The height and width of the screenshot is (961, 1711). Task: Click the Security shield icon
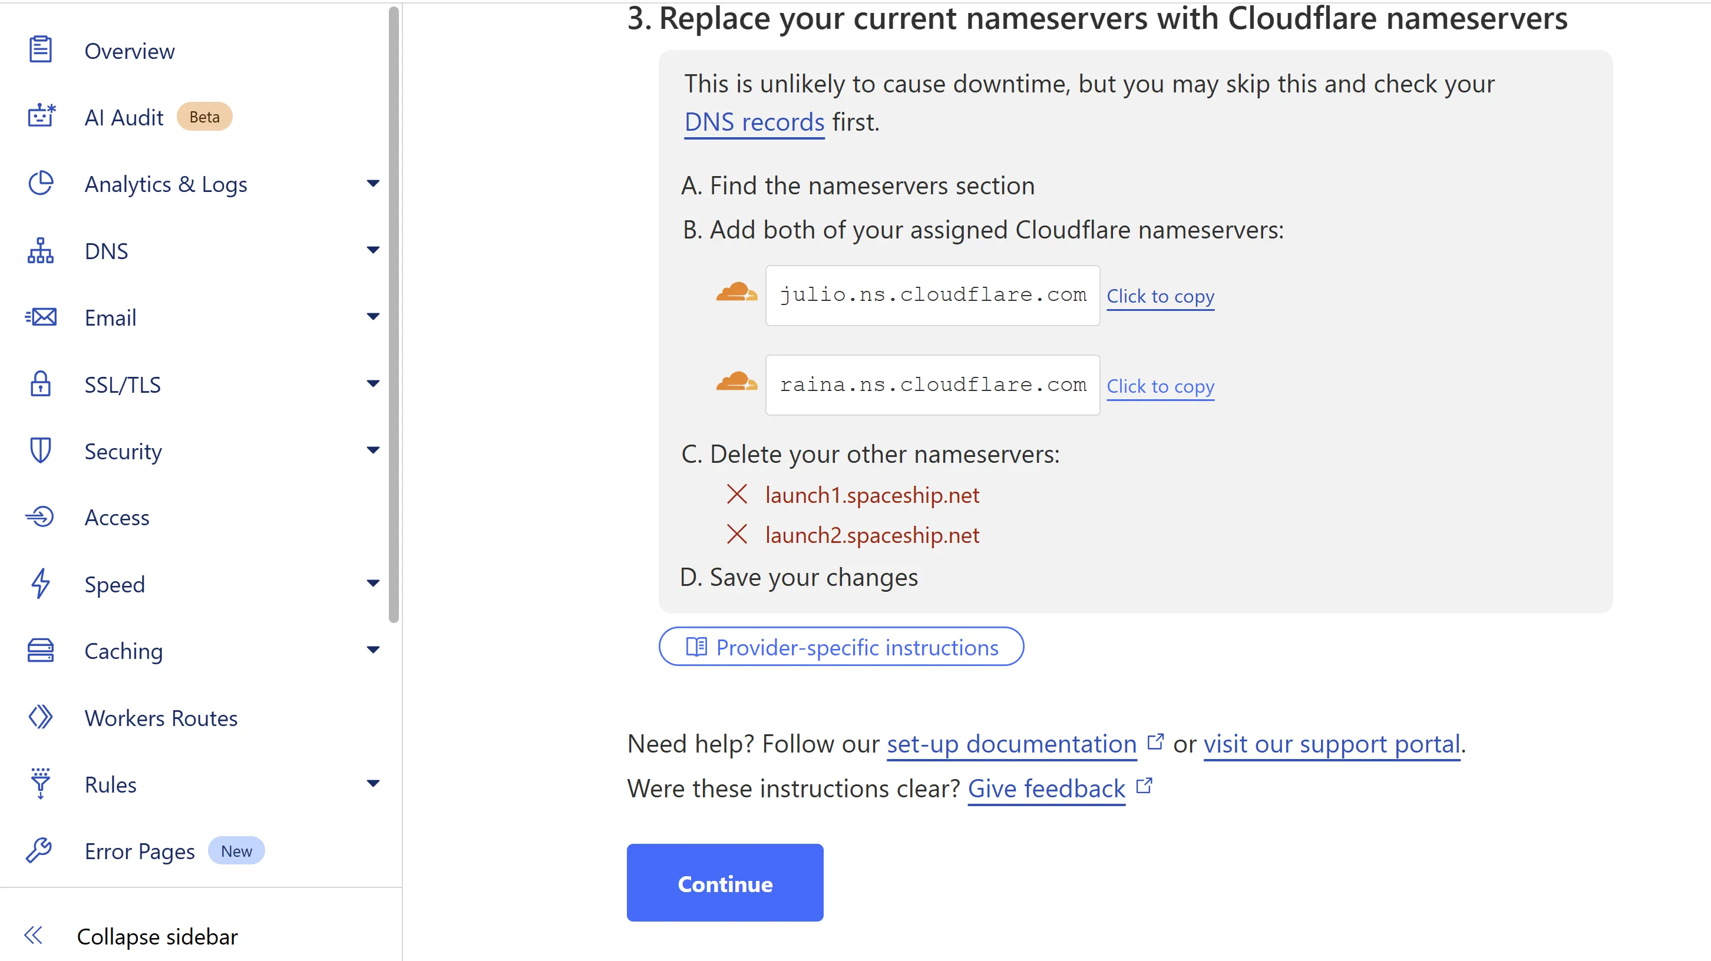(41, 450)
